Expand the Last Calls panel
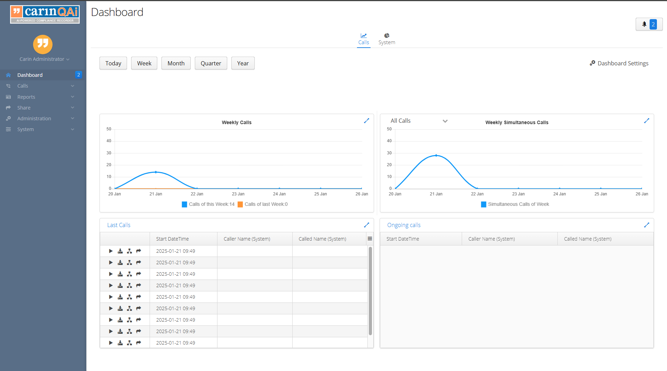667x371 pixels. coord(366,225)
